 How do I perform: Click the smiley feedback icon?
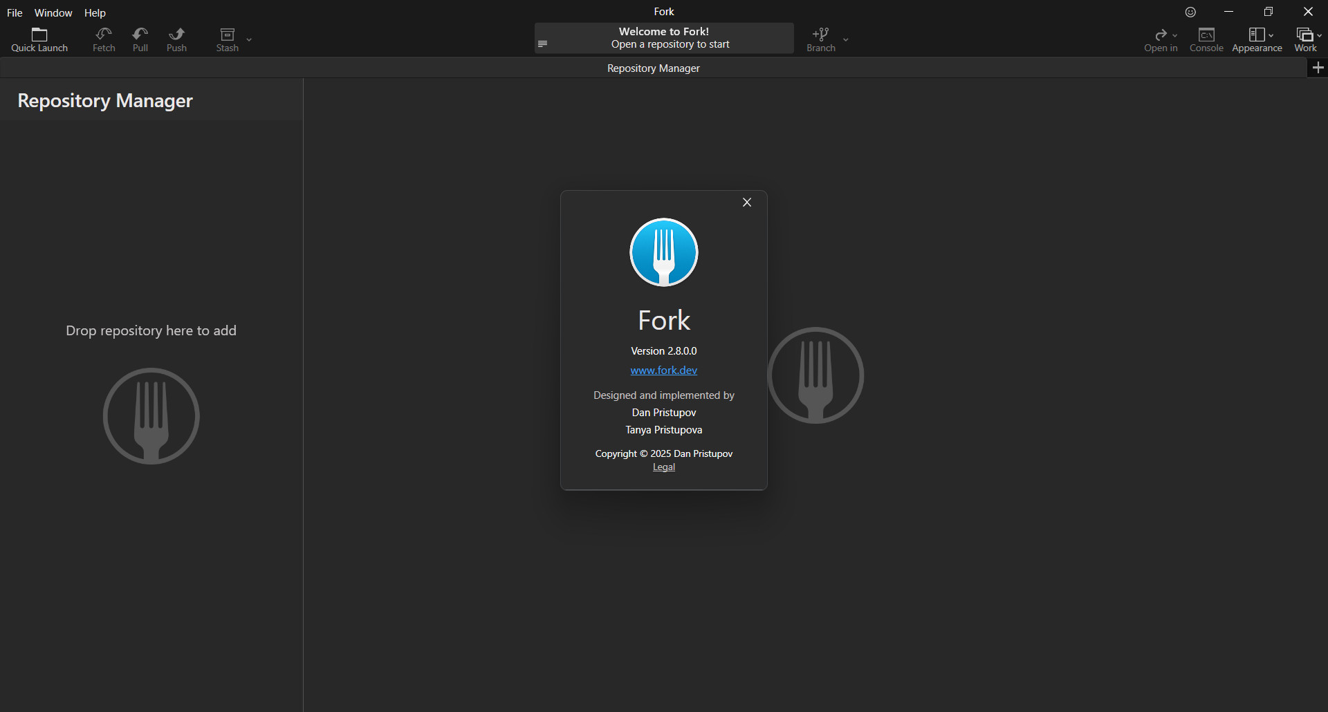1190,12
